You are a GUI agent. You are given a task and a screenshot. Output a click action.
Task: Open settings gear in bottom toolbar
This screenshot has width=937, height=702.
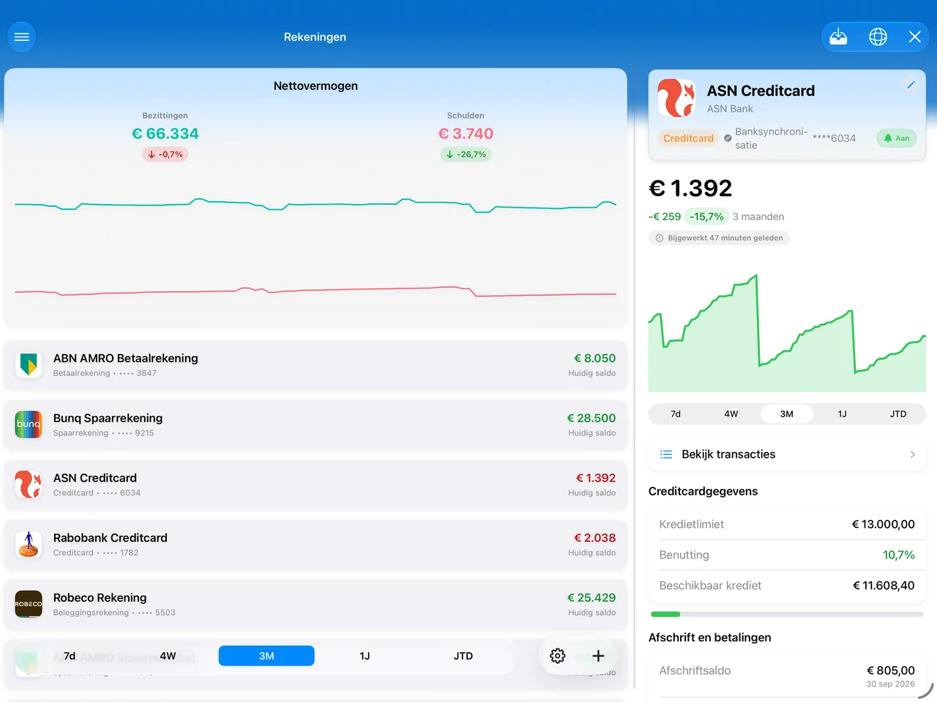558,656
